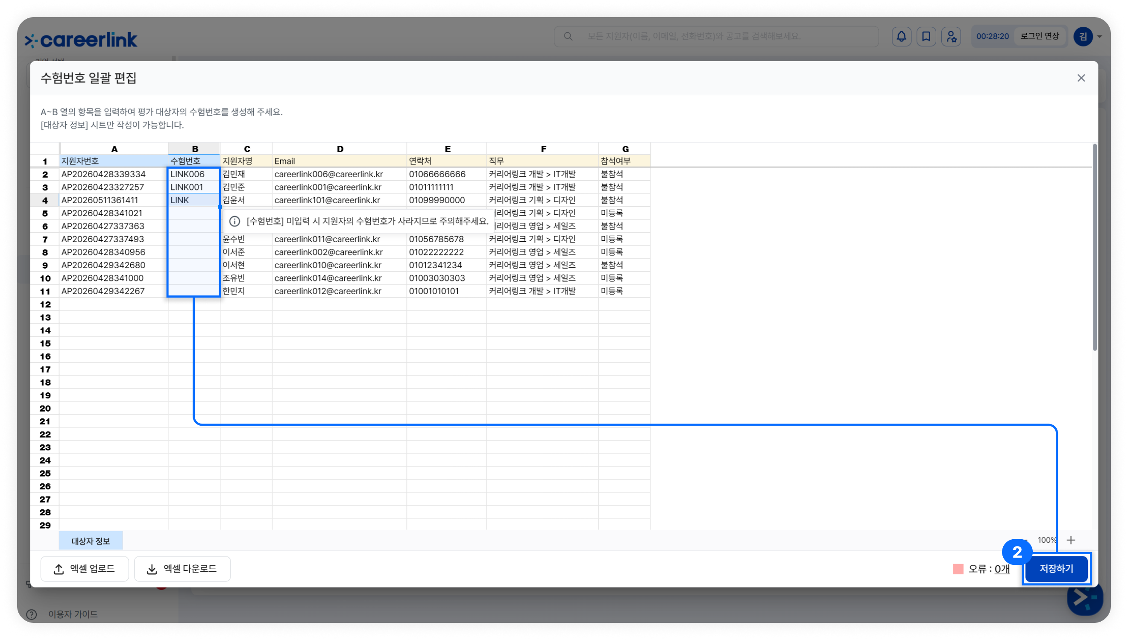Open the 오류 : 0개 error link
This screenshot has width=1128, height=640.
(1002, 569)
